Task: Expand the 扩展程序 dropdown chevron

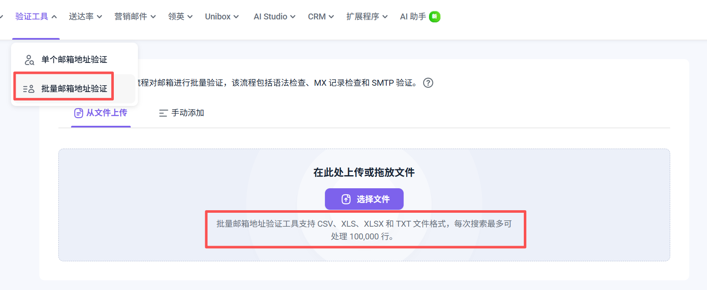Action: tap(385, 17)
